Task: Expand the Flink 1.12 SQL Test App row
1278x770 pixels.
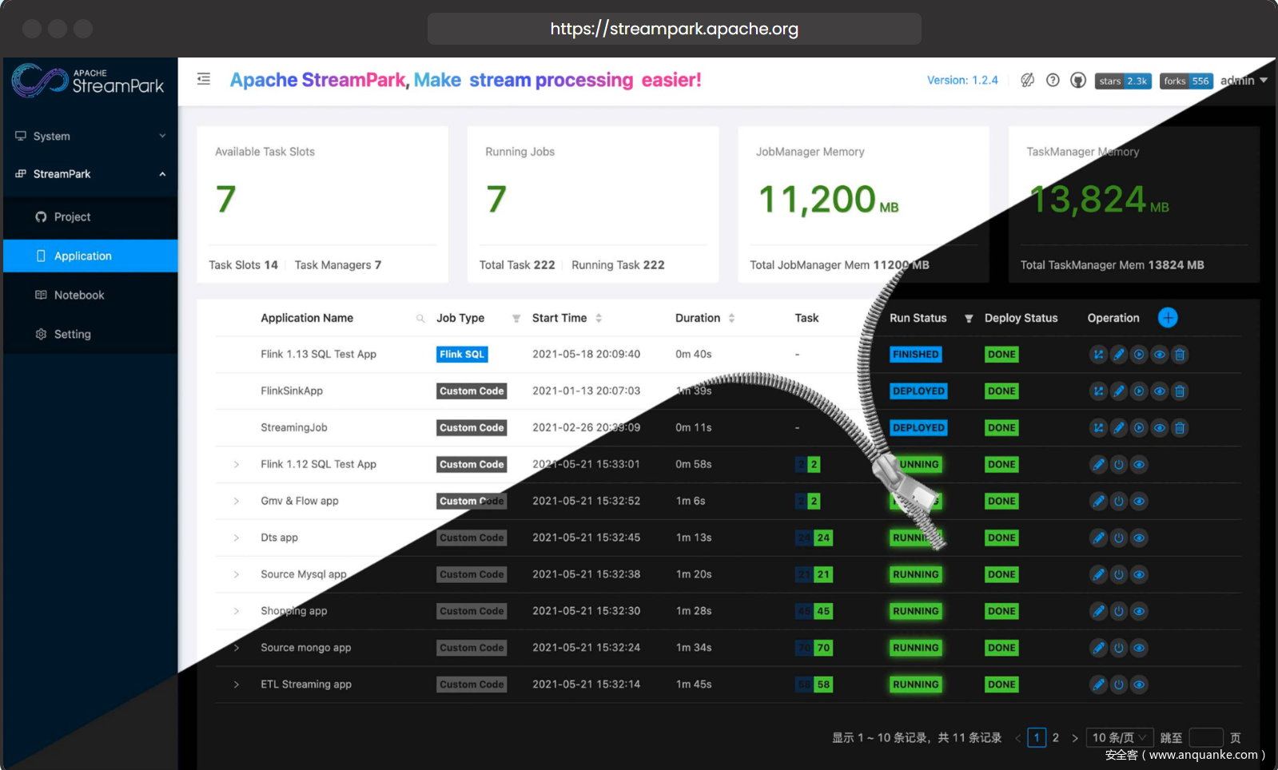Action: click(x=237, y=465)
